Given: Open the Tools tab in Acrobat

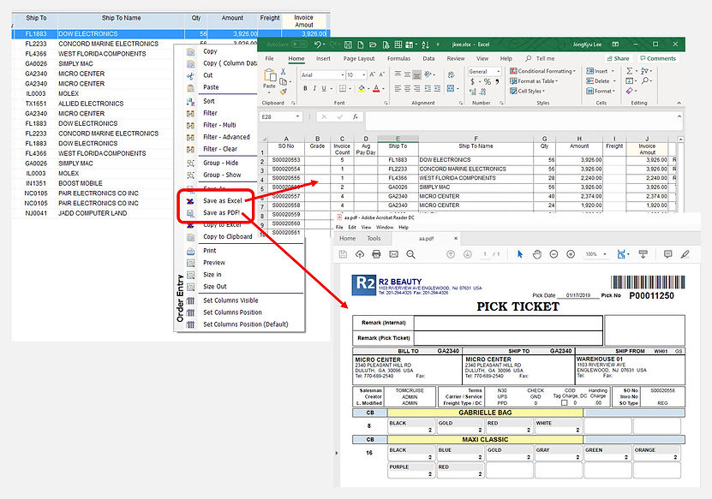Looking at the screenshot, I should (x=374, y=239).
